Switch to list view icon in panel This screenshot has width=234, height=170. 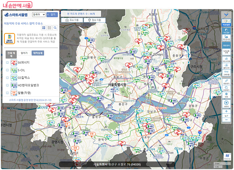49,28
